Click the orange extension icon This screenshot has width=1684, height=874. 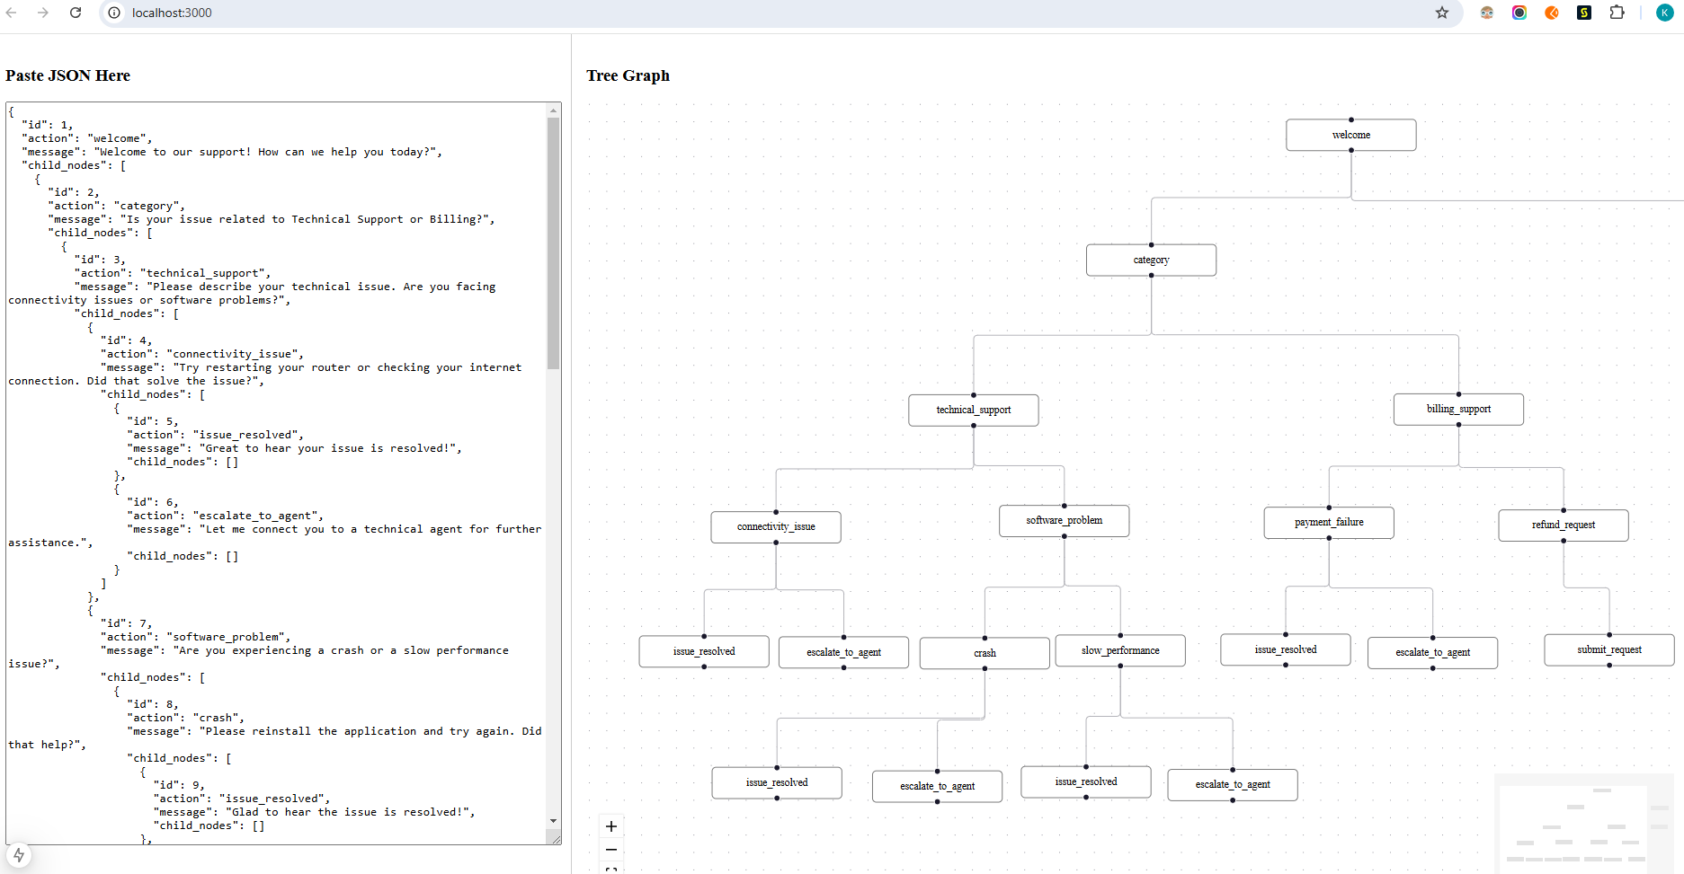coord(1552,13)
